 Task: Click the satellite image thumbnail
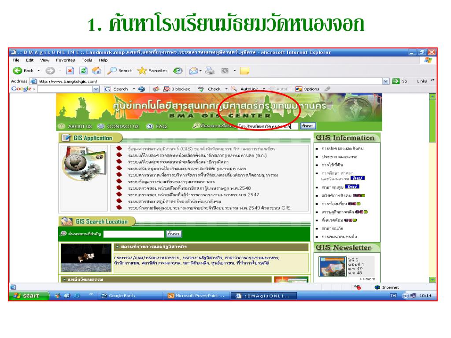tap(86, 258)
